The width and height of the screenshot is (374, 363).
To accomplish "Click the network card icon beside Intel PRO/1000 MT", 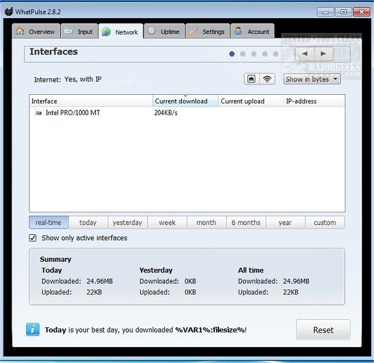I will point(38,113).
